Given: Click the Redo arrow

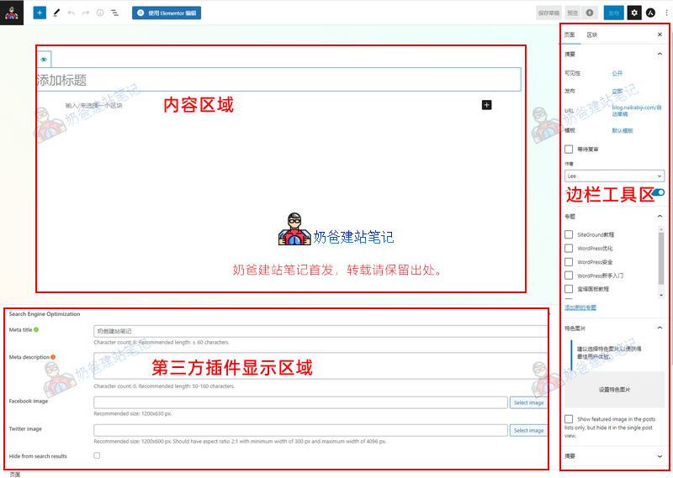Looking at the screenshot, I should [x=86, y=13].
